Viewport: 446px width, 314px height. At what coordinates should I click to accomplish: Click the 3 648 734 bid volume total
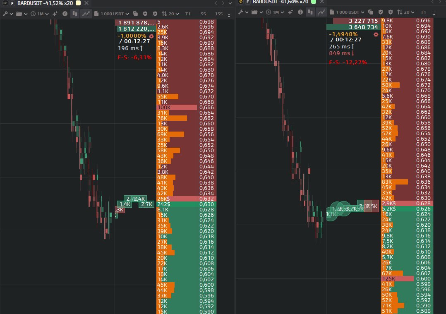pyautogui.click(x=352, y=27)
